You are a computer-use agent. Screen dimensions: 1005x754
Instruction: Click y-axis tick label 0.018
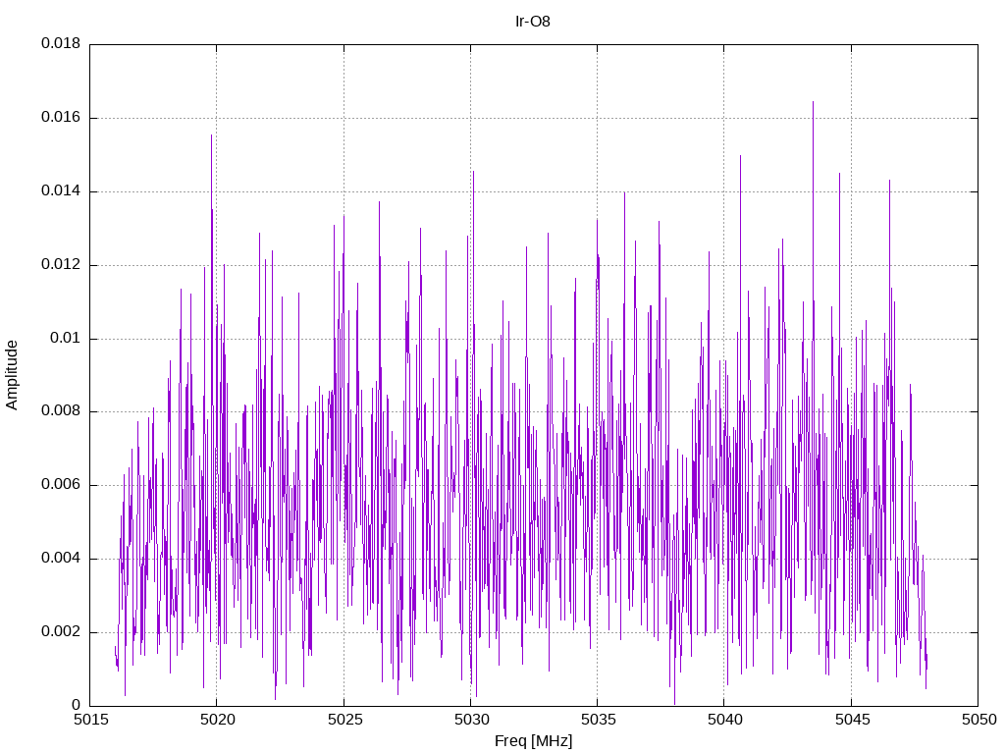pyautogui.click(x=61, y=43)
